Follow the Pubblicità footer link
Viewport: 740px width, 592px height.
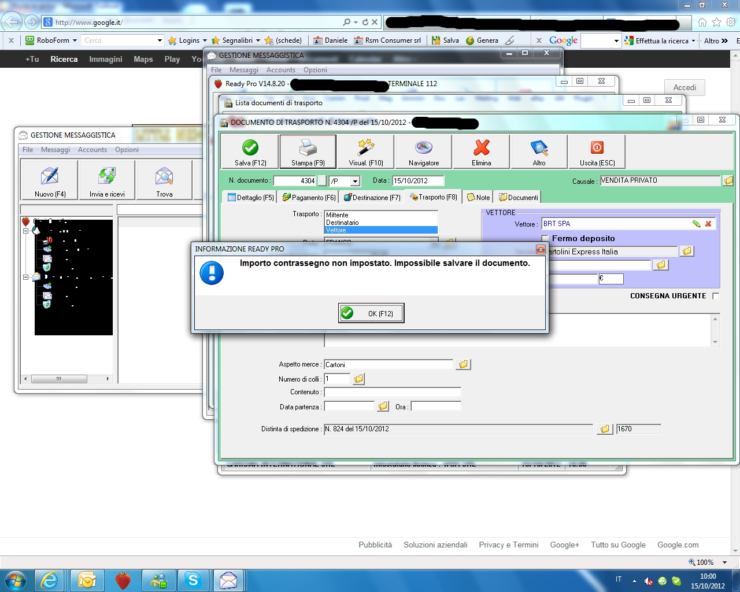pyautogui.click(x=375, y=545)
